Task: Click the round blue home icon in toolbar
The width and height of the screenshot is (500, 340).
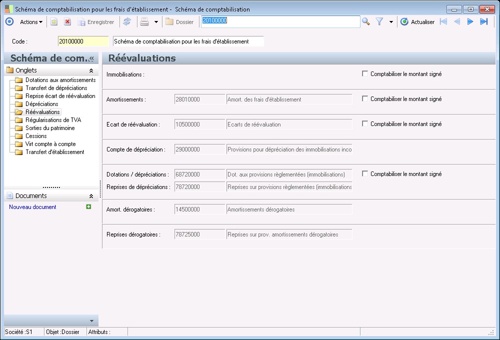Action: (9, 21)
